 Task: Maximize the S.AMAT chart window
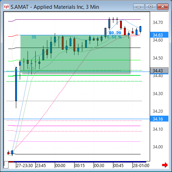click(x=150, y=7)
